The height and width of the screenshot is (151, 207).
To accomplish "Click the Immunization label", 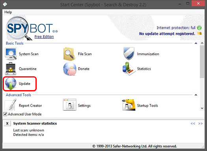I will tap(148, 54).
